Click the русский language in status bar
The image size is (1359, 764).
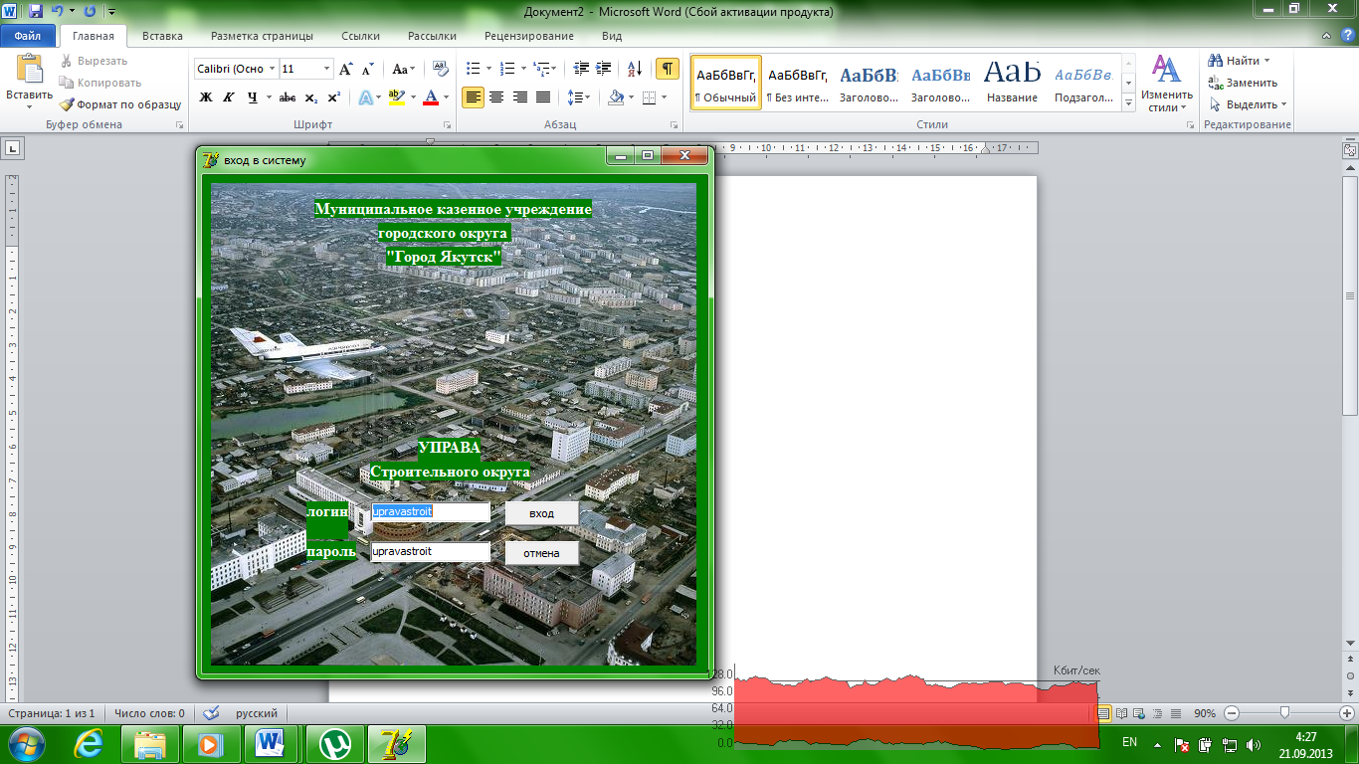click(256, 713)
